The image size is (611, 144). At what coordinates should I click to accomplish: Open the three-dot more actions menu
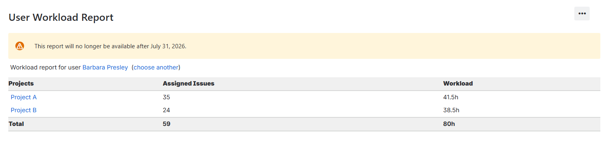tap(582, 13)
